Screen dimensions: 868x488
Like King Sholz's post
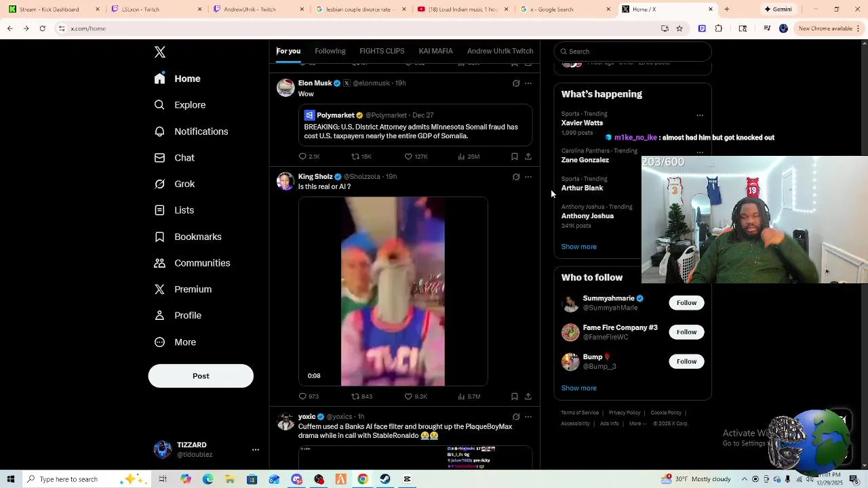[416, 396]
